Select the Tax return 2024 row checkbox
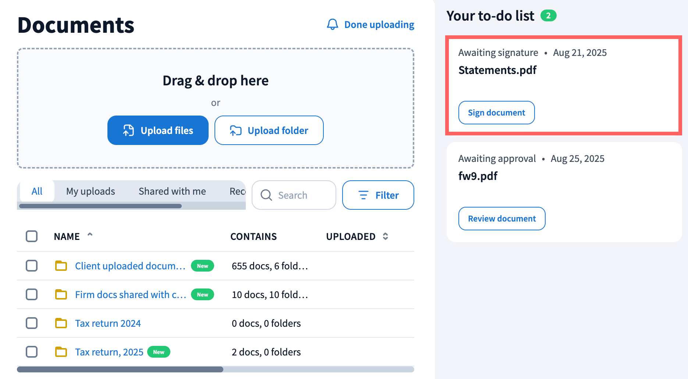Image resolution: width=688 pixels, height=379 pixels. click(x=32, y=323)
